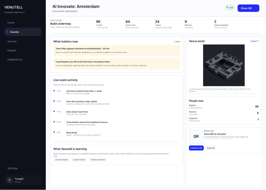Click the AI Innovate: Amsterdam title
266x190 pixels.
coord(76,6)
